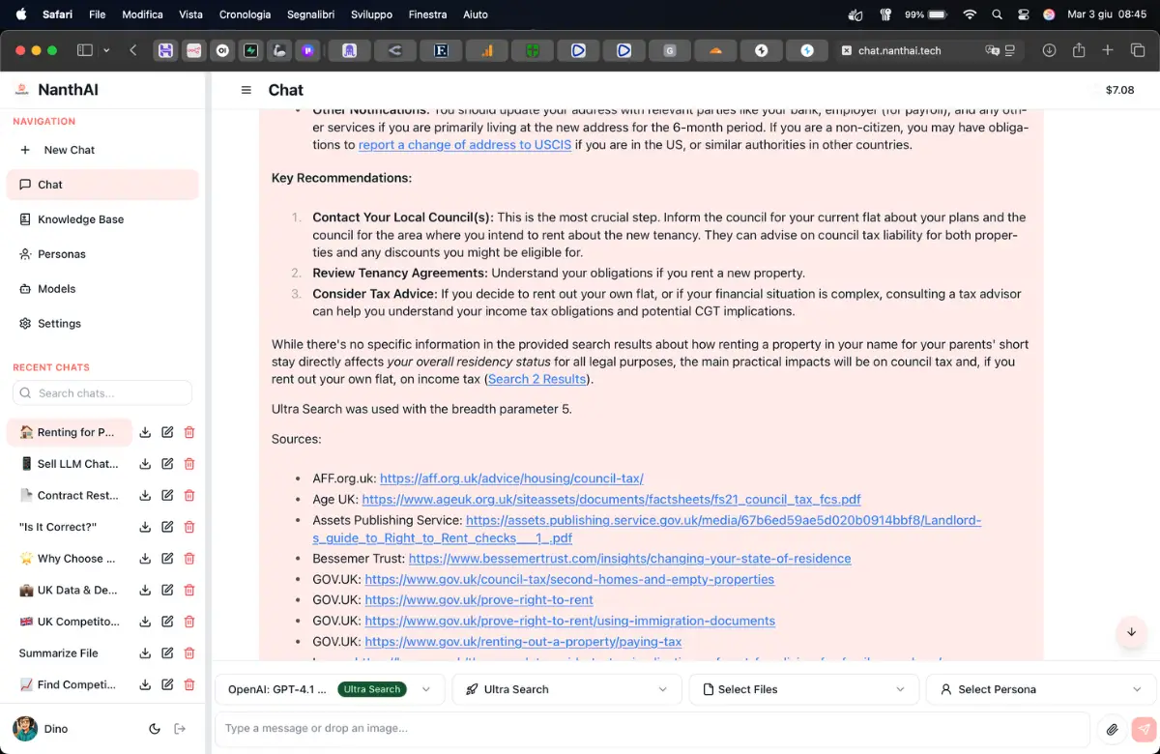Viewport: 1160px width, 754px height.
Task: Download the 'Sell LLM Chat' conversation
Action: pos(145,464)
